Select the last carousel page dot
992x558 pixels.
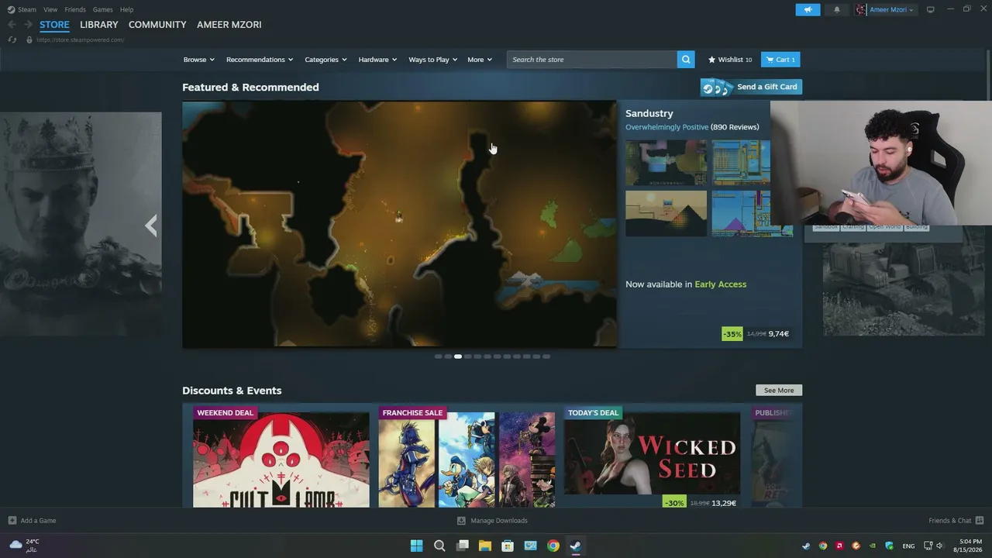546,356
